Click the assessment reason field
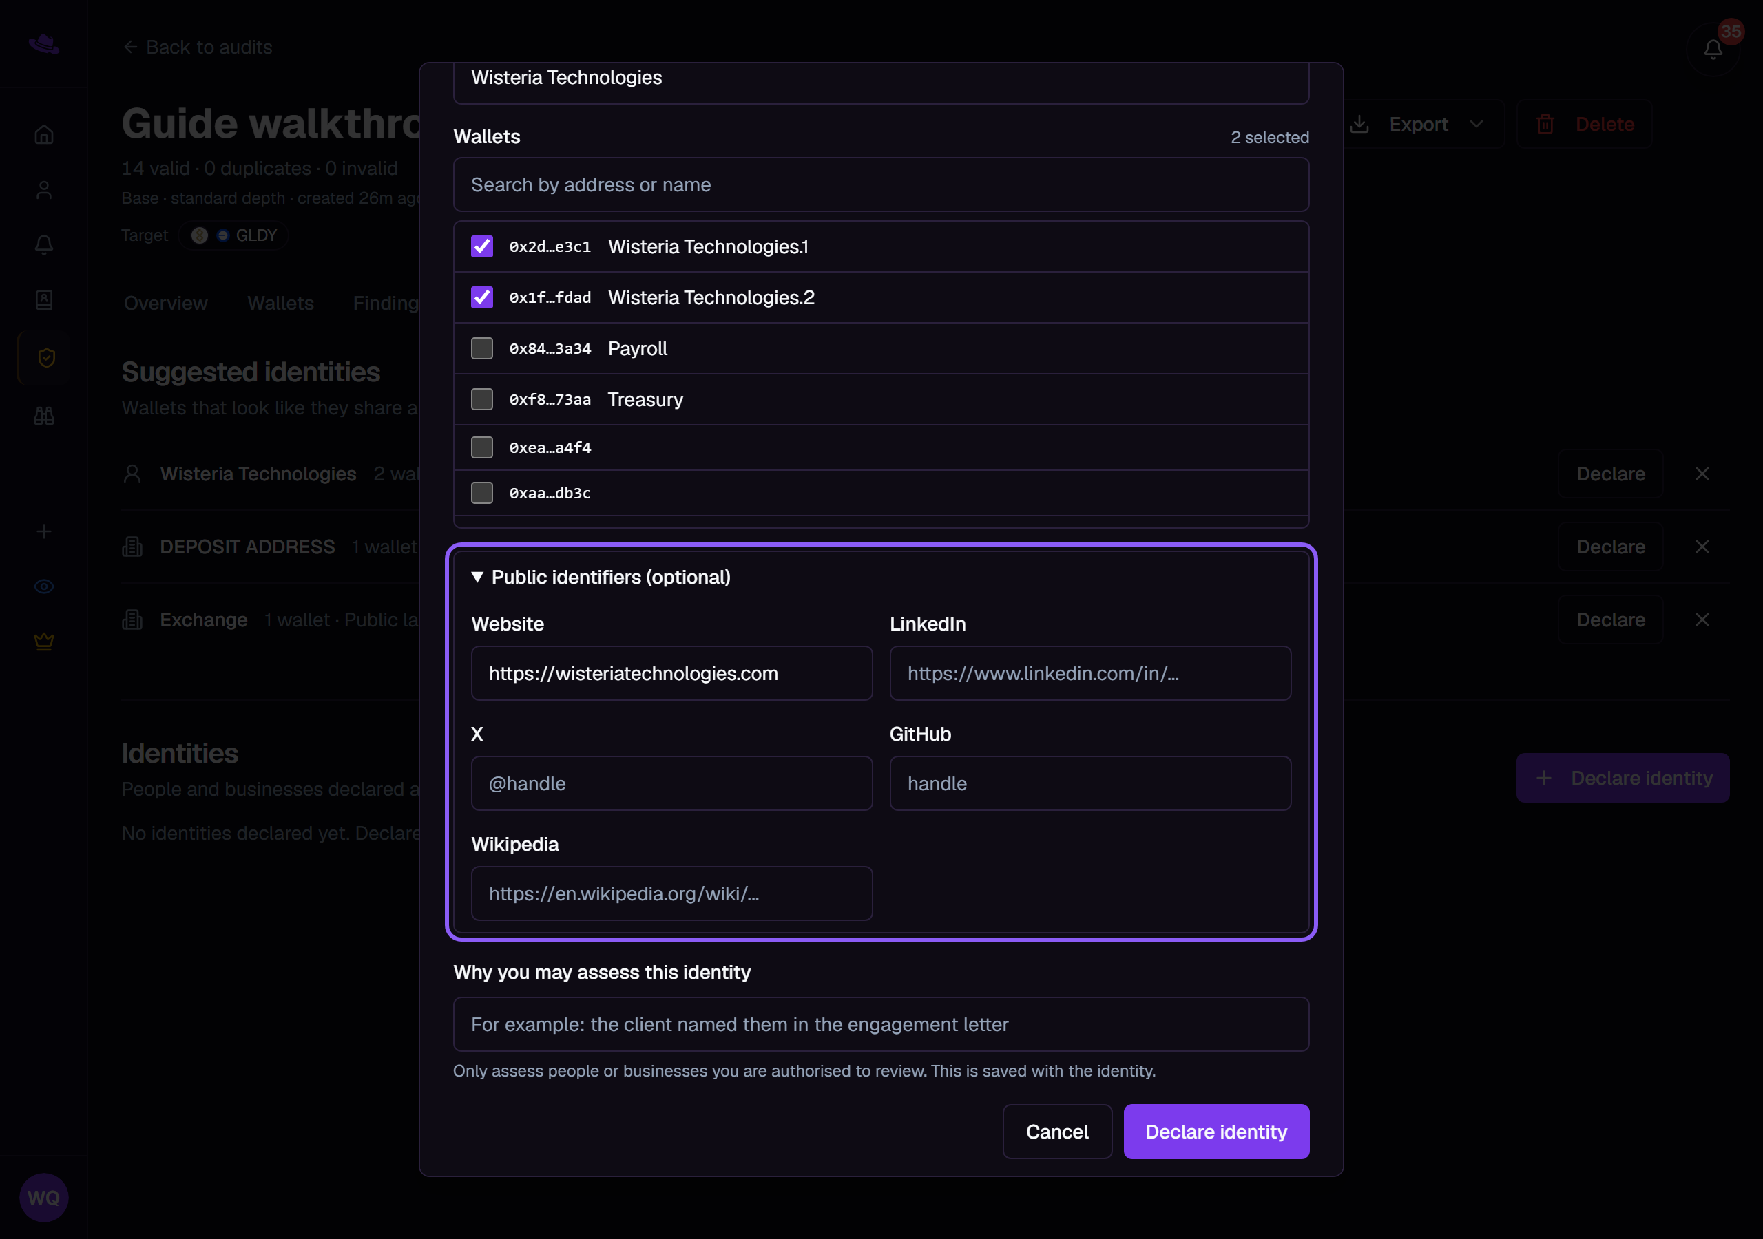The width and height of the screenshot is (1763, 1239). tap(881, 1025)
